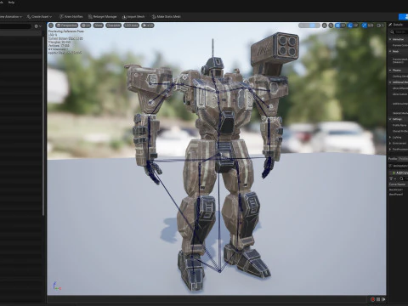The image size is (408, 306).
Task: Click the Anim Notifies toolbar button
Action: click(x=71, y=17)
